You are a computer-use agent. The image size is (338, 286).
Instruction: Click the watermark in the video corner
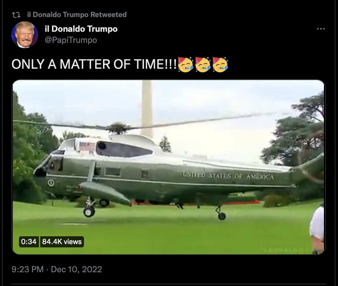(x=287, y=250)
